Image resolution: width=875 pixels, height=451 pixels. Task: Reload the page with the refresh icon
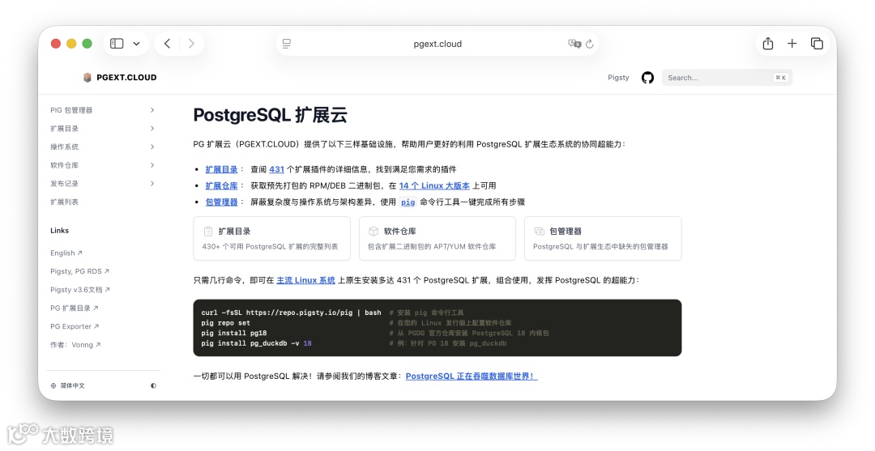(589, 44)
